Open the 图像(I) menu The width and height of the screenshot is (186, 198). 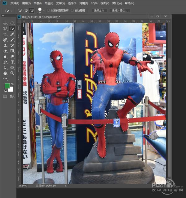[38, 3]
